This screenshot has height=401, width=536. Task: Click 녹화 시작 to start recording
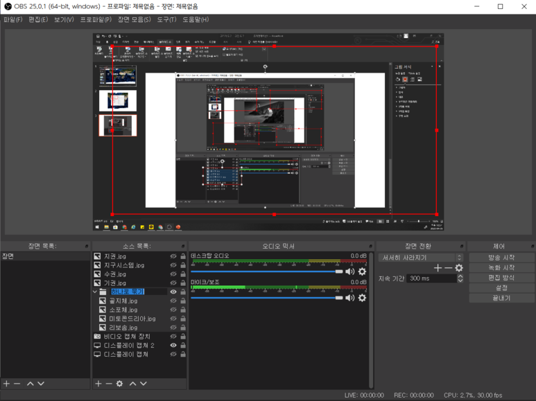click(x=501, y=267)
